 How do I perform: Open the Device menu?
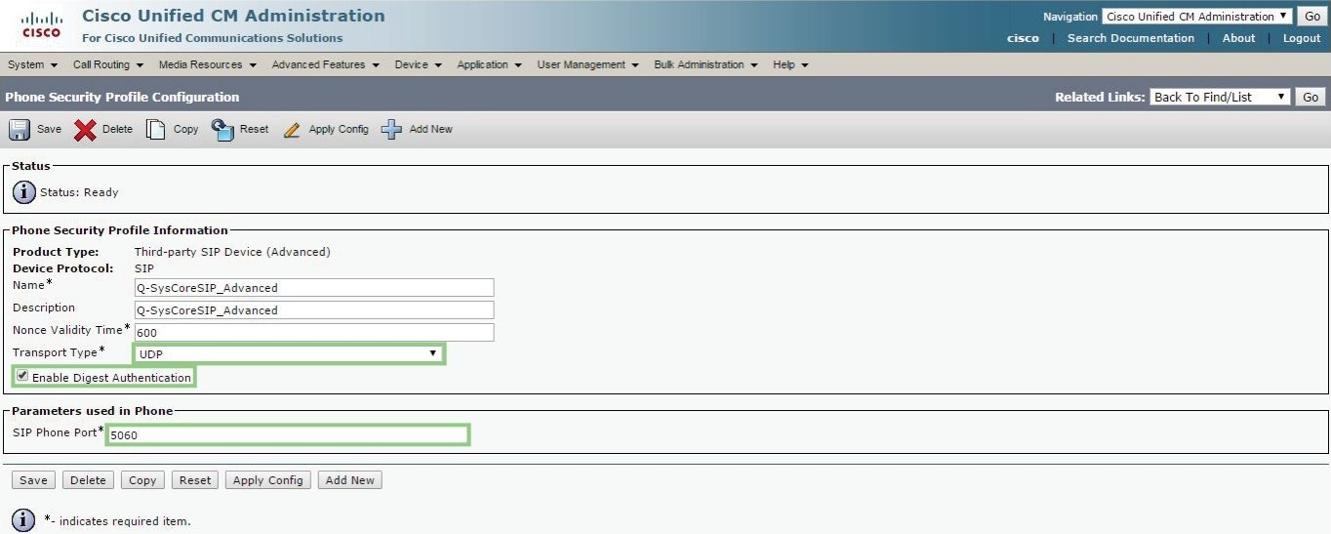[x=418, y=64]
